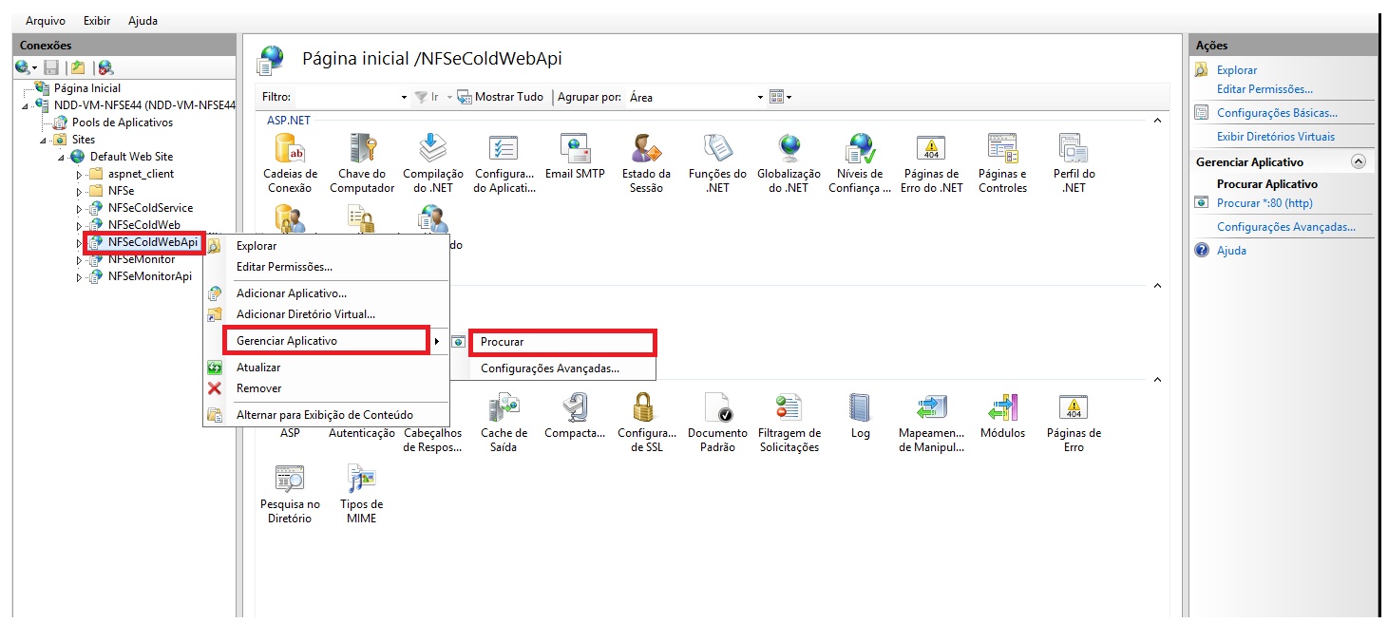
Task: Select Adicionar Aplicativo context menu item
Action: point(326,293)
